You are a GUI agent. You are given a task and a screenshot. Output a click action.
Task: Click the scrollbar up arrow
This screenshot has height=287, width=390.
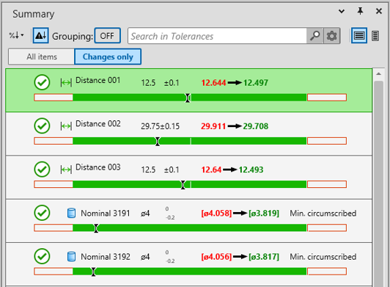tap(378, 74)
